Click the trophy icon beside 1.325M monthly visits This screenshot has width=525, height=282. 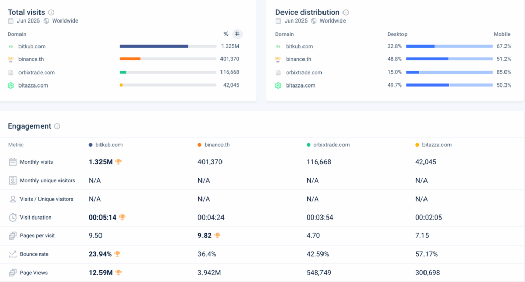(x=118, y=162)
